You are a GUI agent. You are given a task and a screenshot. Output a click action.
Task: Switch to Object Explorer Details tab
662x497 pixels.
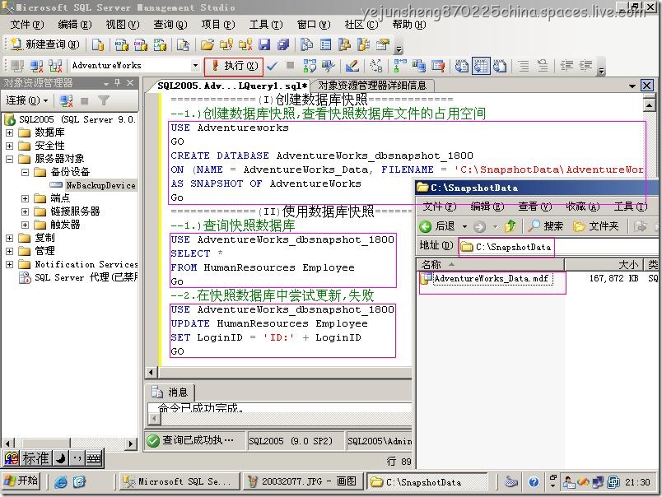(x=372, y=86)
